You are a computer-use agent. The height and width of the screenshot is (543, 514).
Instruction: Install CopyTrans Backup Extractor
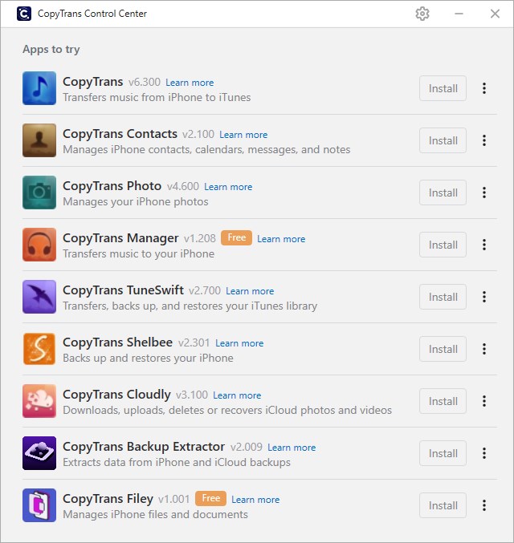coord(443,453)
